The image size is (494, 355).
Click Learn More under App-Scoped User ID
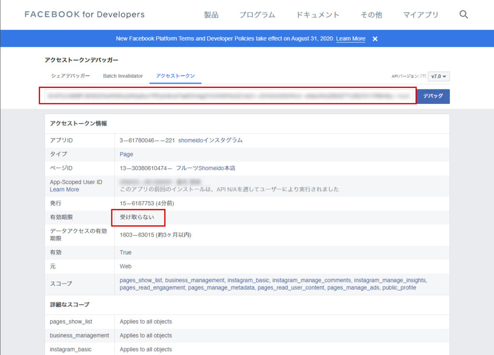click(64, 189)
